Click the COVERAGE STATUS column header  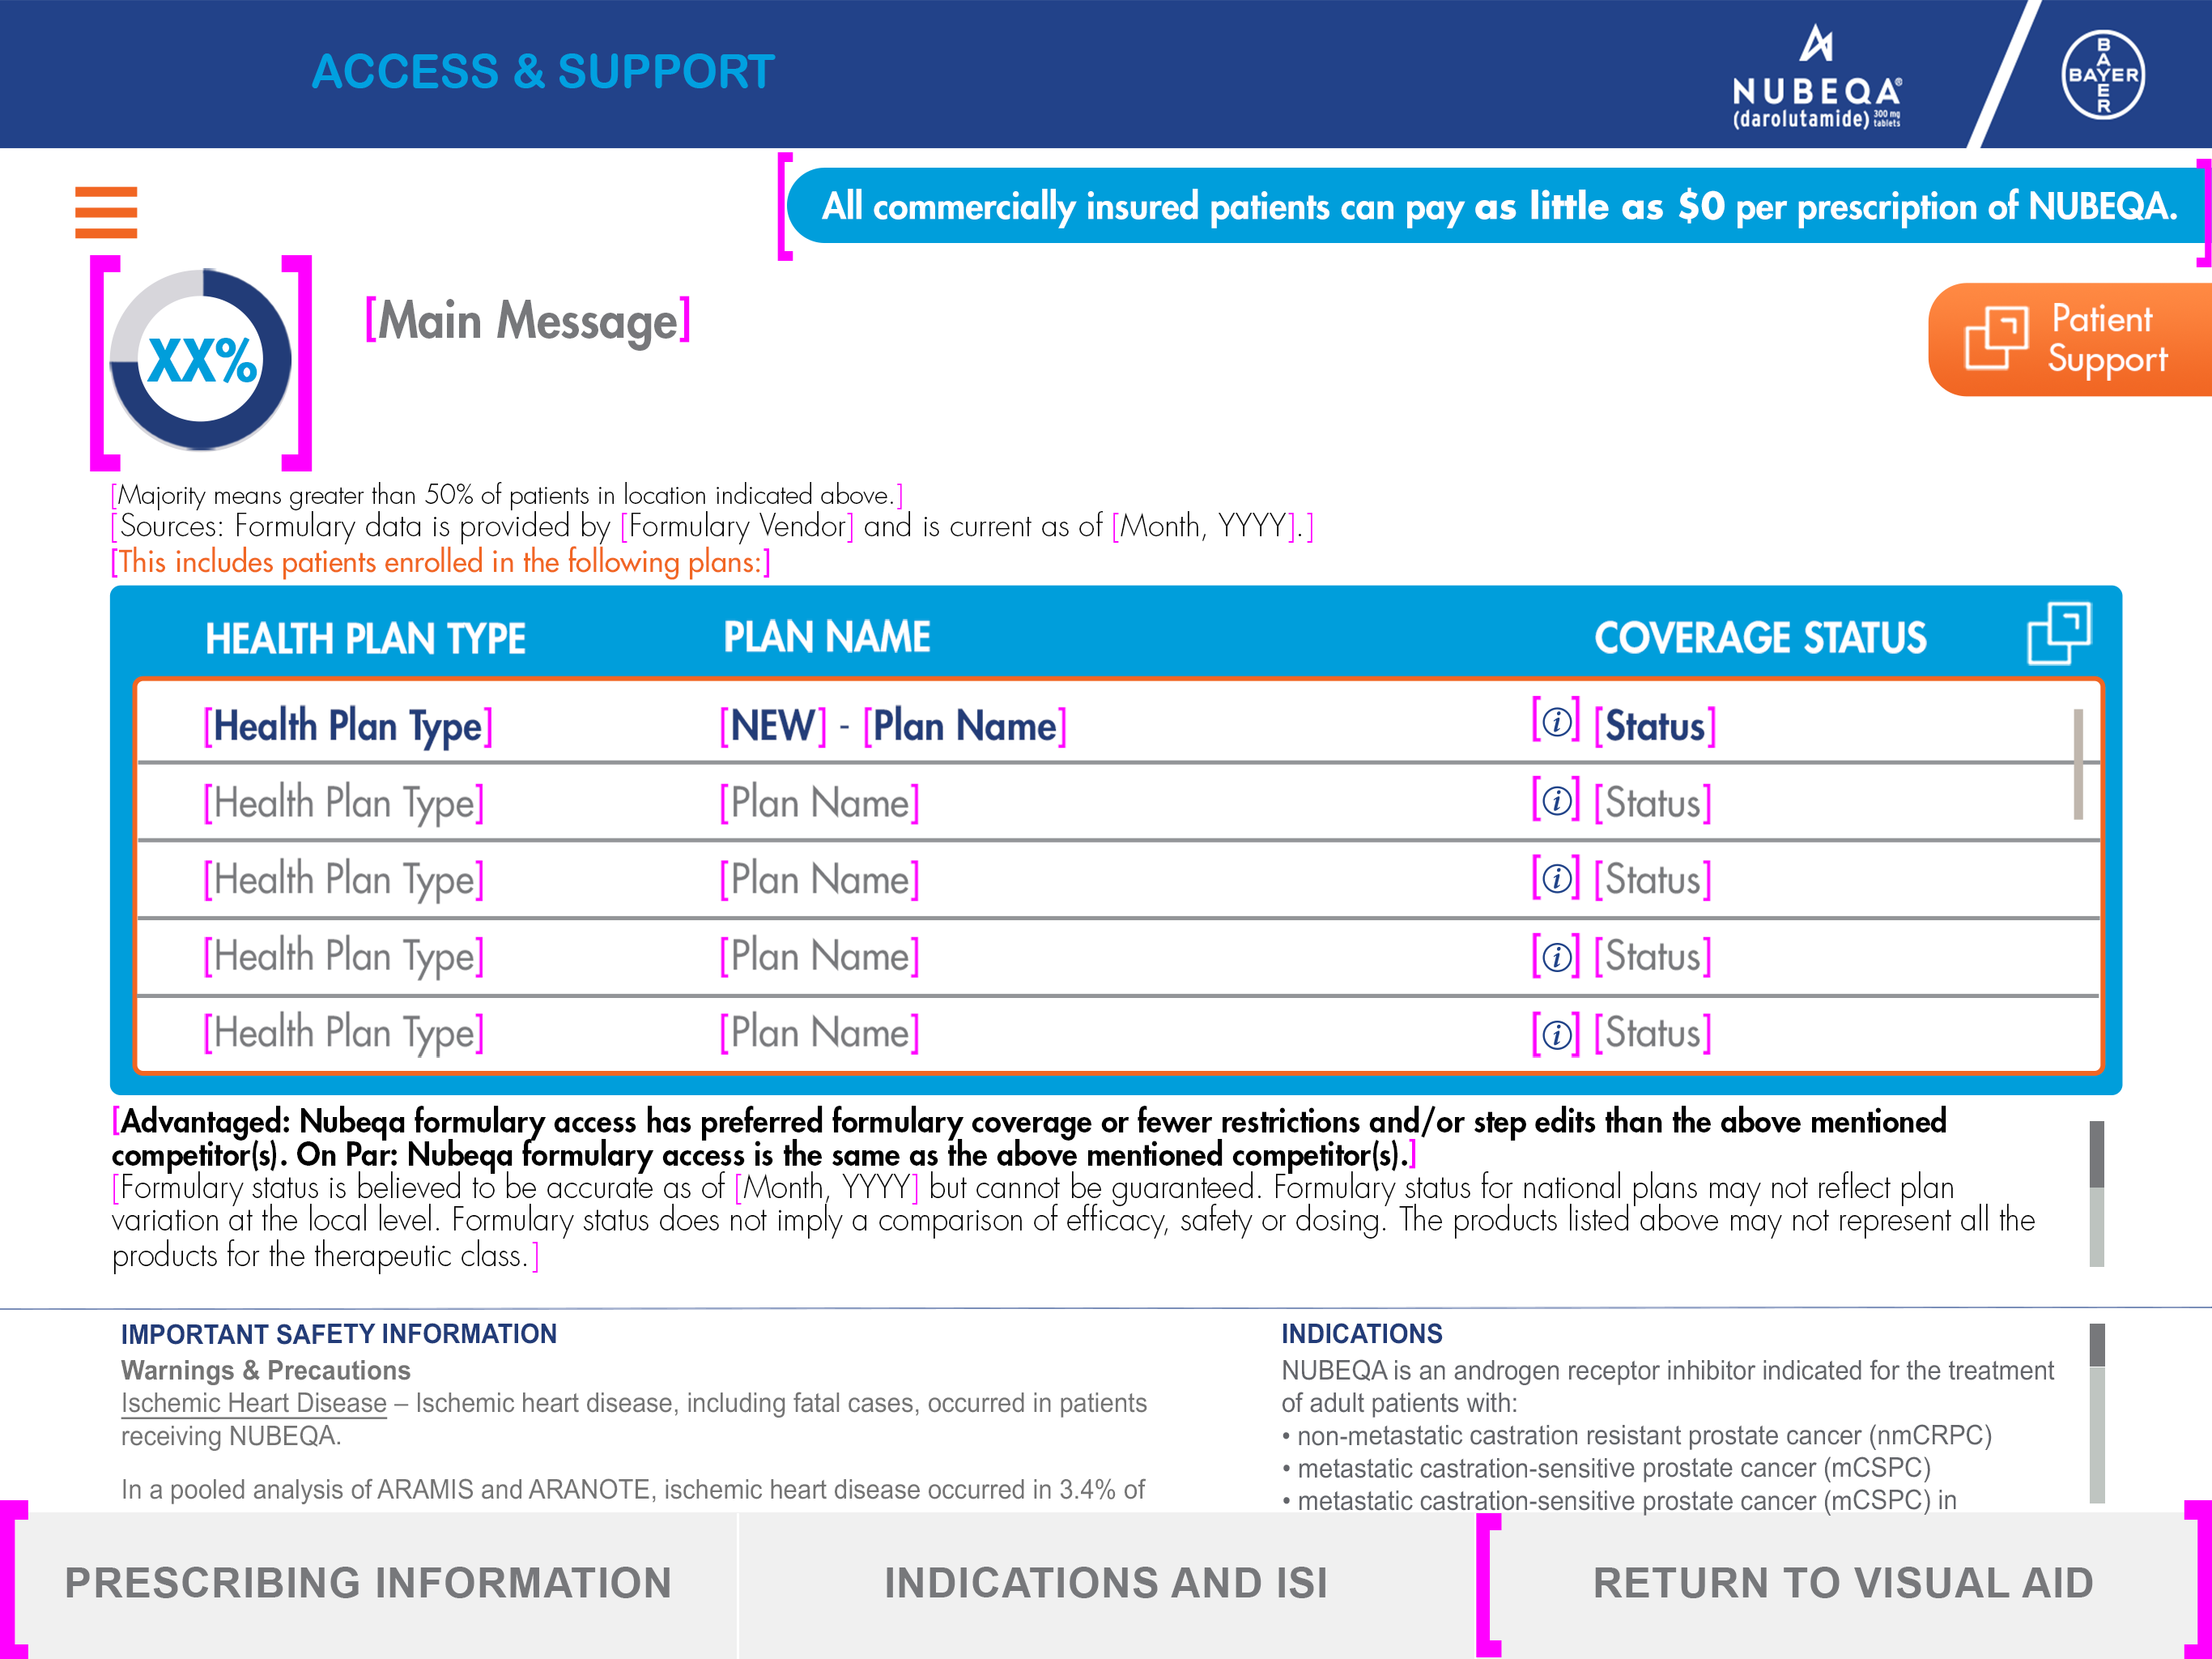pyautogui.click(x=1760, y=638)
